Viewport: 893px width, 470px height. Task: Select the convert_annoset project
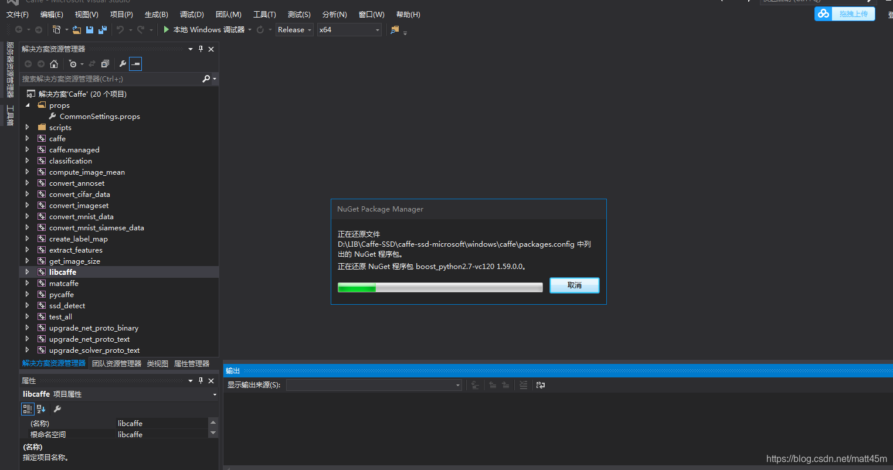[77, 183]
